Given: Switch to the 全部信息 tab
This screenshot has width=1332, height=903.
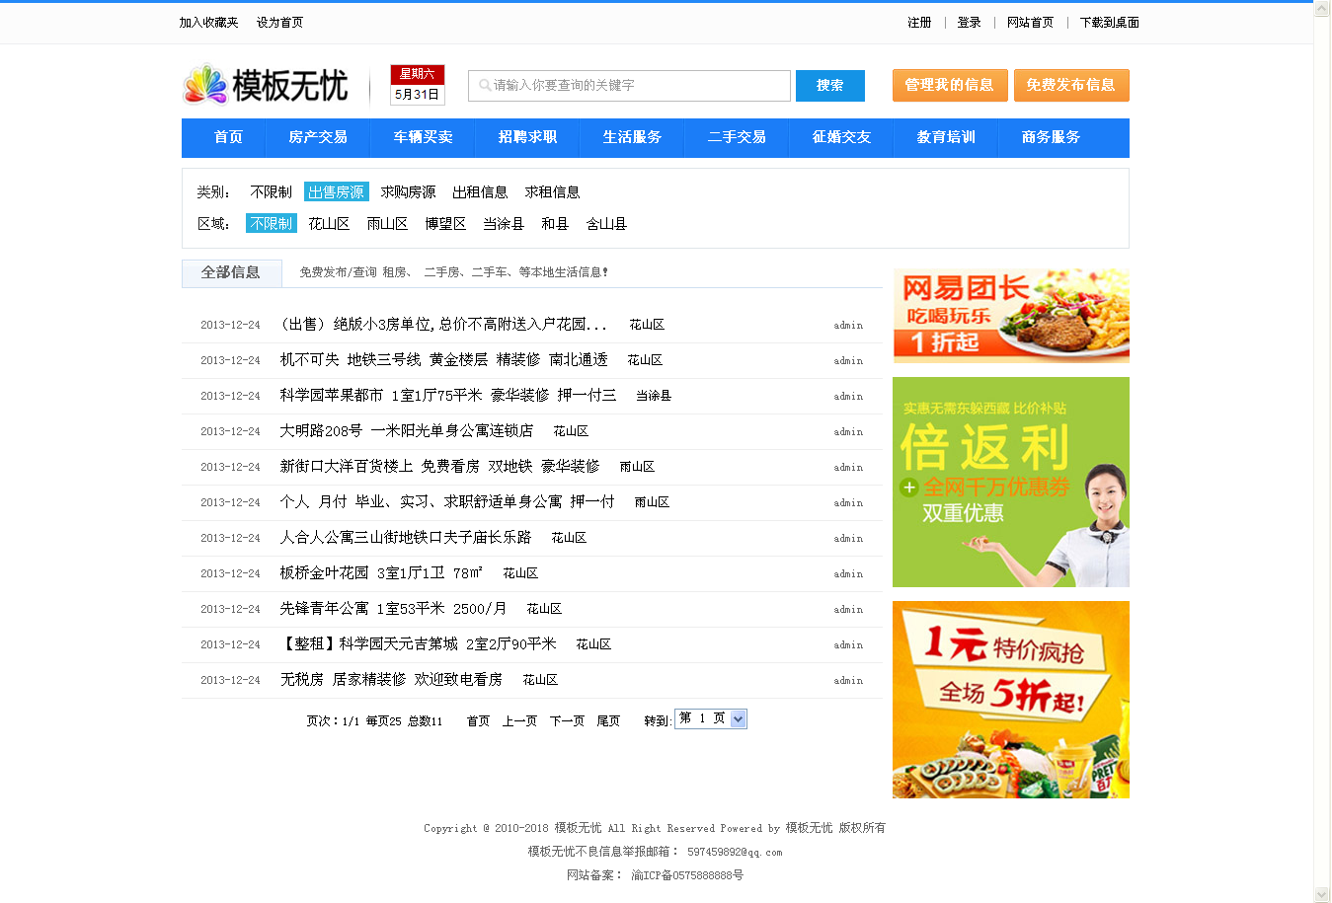Looking at the screenshot, I should pos(231,272).
